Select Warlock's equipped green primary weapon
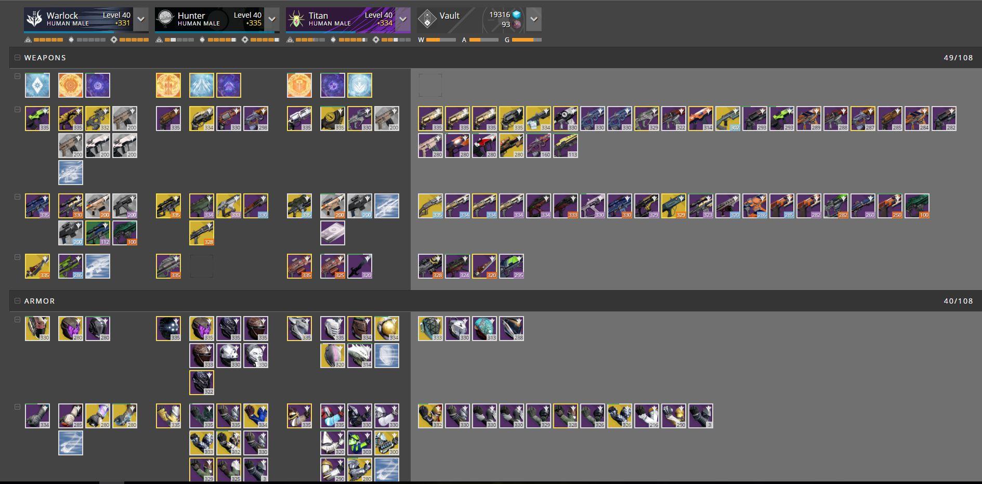982x484 pixels. tap(37, 119)
